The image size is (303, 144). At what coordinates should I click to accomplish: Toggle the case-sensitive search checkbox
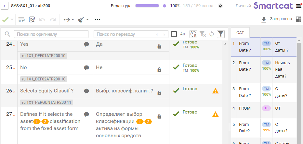(x=174, y=34)
